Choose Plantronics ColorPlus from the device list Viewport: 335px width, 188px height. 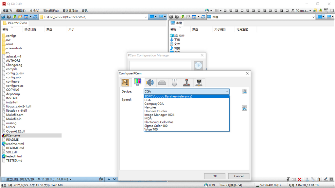tap(186, 122)
